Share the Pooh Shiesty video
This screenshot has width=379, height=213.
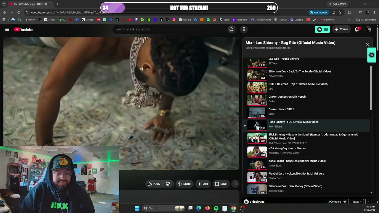(x=184, y=184)
